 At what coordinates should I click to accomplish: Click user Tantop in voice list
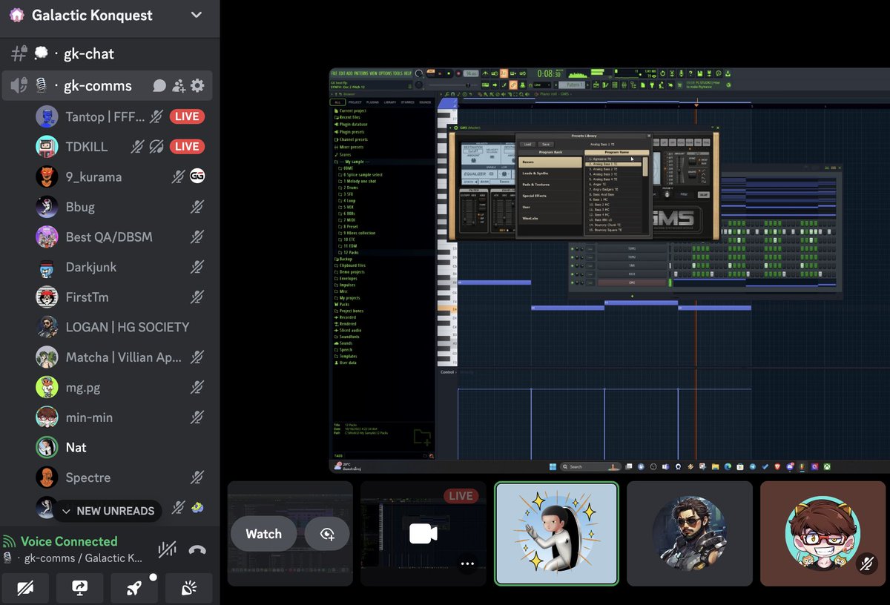click(x=104, y=116)
